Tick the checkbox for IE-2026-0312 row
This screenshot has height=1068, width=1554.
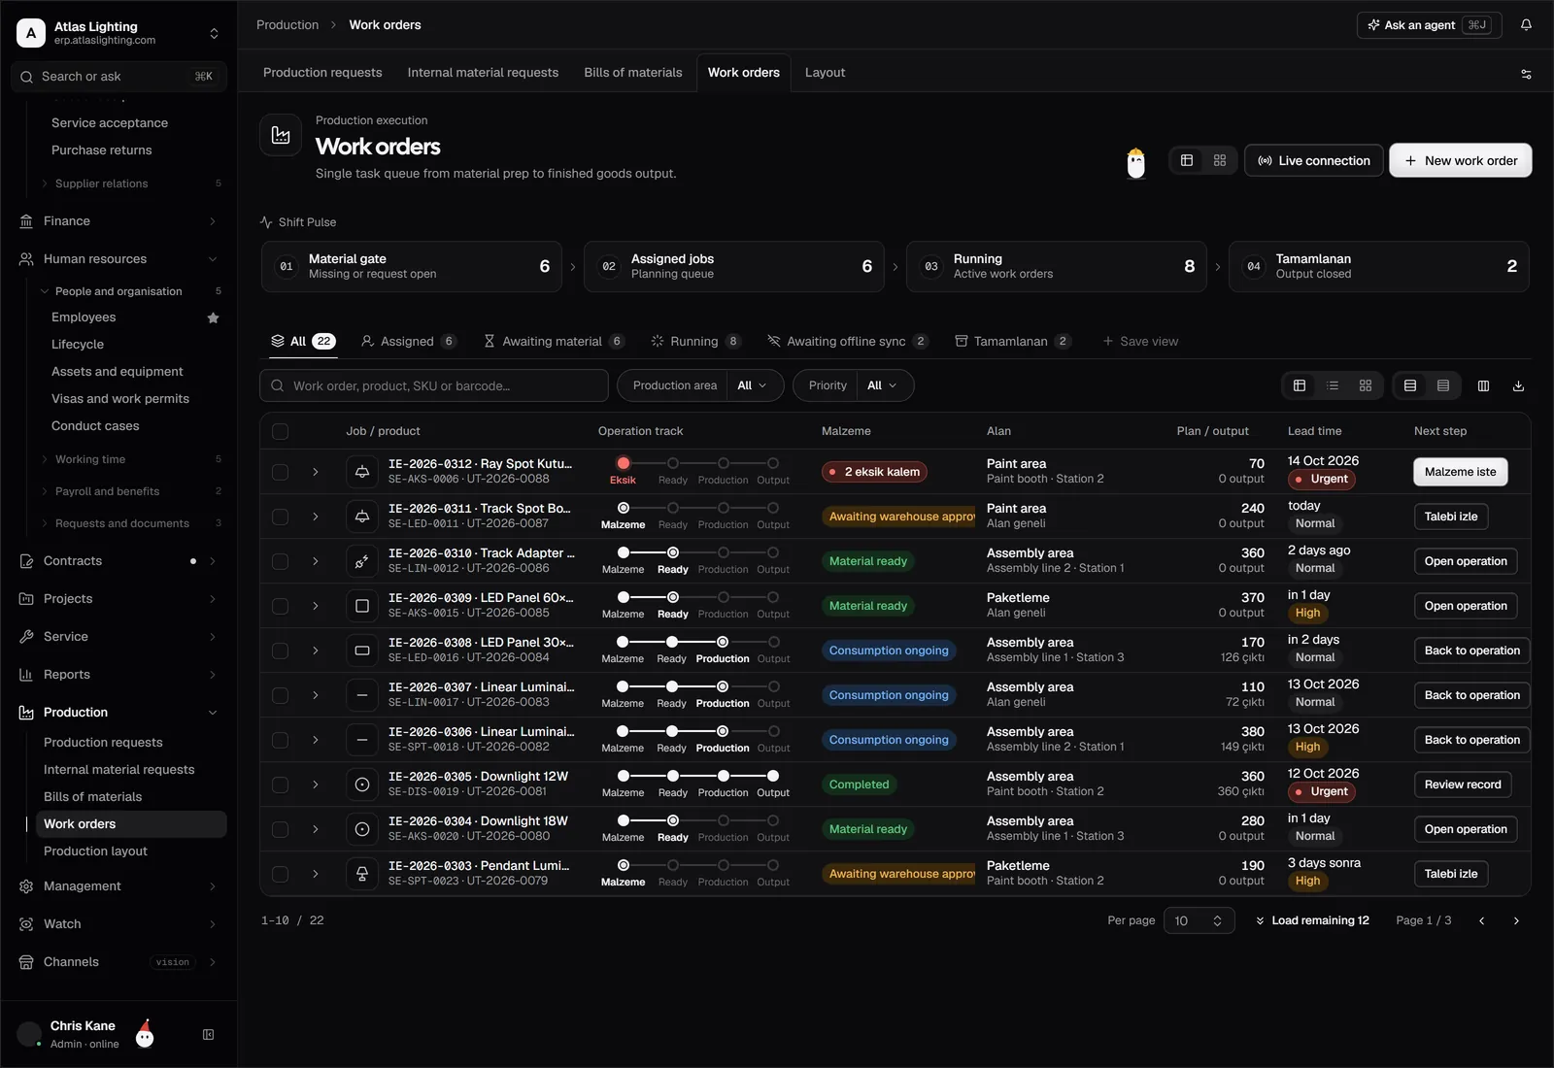pos(280,472)
